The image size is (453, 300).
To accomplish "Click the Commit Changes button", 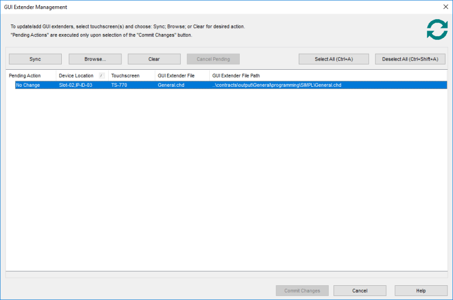I will coord(302,290).
